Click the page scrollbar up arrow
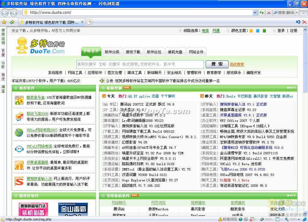The image size is (308, 222). coord(305,30)
